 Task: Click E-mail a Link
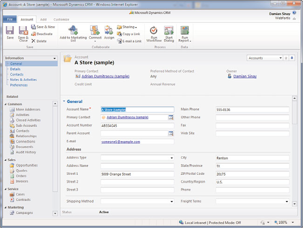click(129, 41)
